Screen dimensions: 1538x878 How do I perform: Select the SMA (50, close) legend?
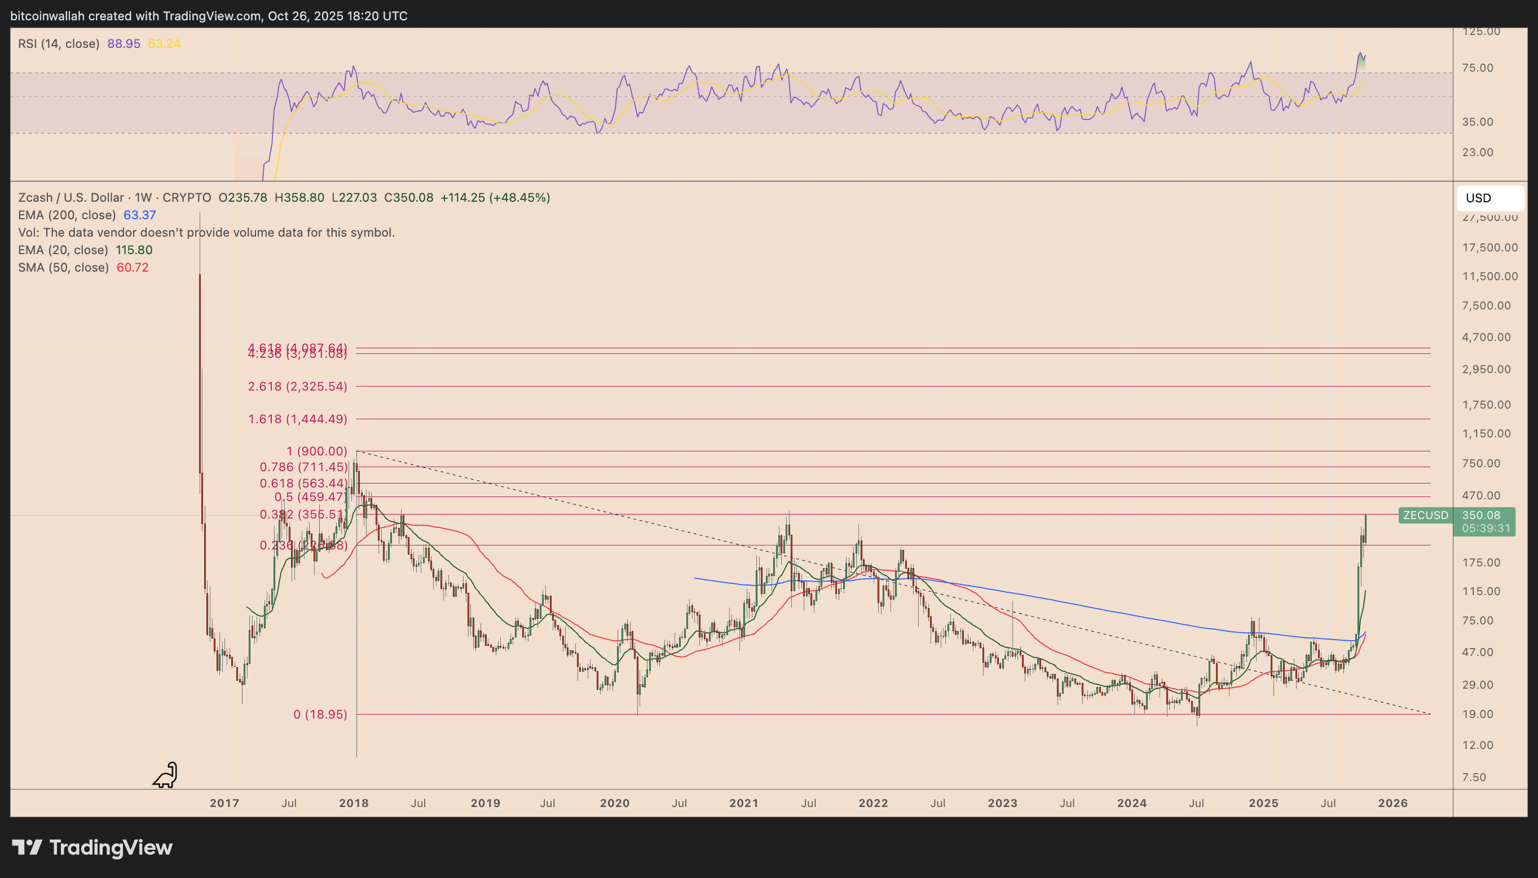pos(63,267)
